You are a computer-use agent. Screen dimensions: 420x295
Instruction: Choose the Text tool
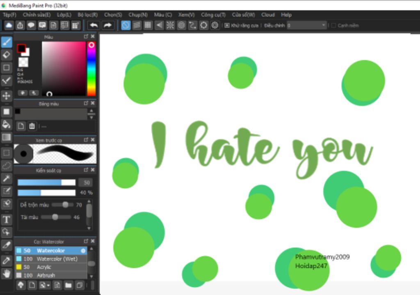click(x=7, y=220)
